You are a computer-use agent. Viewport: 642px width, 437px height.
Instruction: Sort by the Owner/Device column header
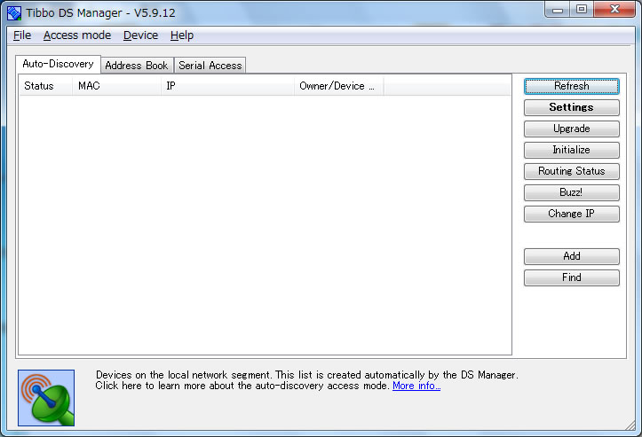[339, 86]
